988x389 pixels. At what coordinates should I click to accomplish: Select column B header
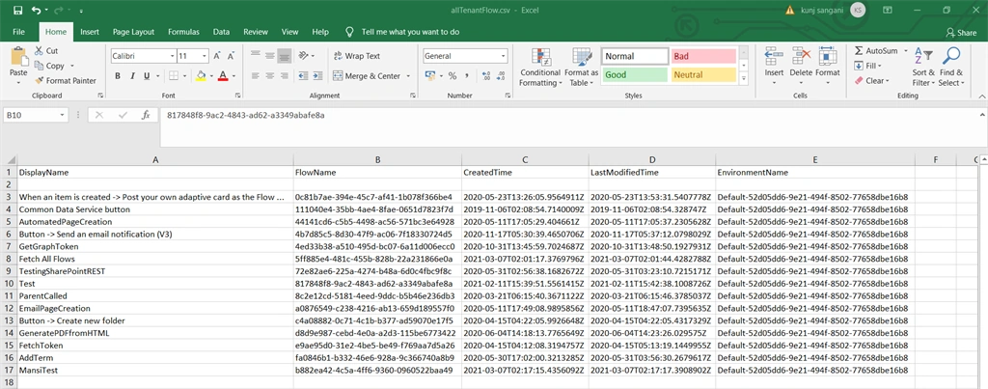tap(377, 159)
